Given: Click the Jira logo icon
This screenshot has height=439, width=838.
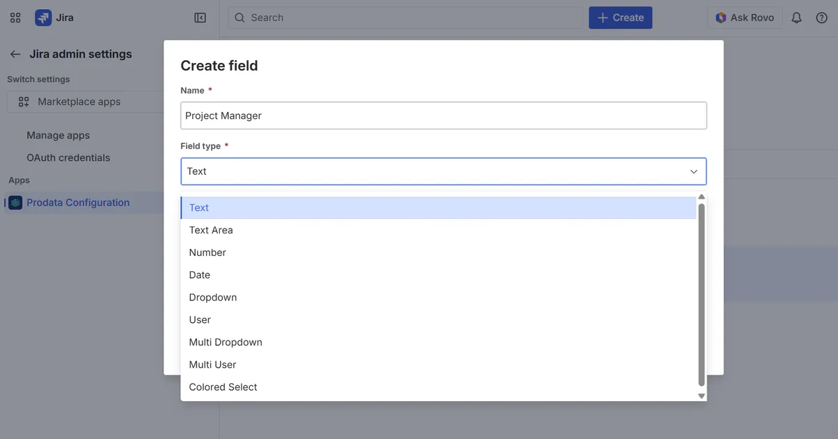Looking at the screenshot, I should (43, 17).
